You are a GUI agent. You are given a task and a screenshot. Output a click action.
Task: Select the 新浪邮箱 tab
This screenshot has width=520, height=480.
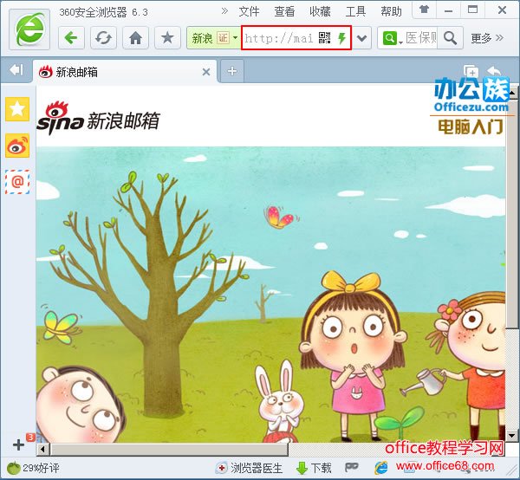point(125,71)
